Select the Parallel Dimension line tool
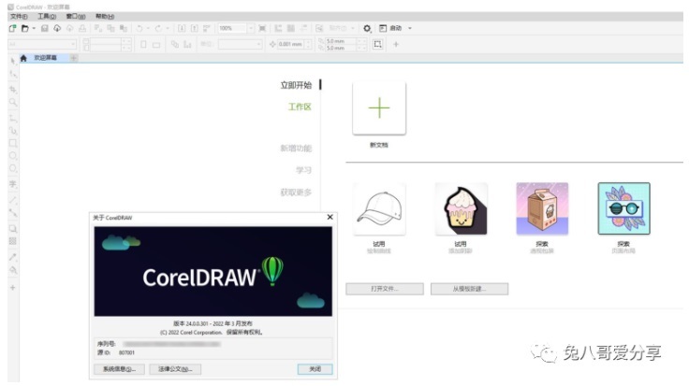The width and height of the screenshot is (689, 386). click(13, 200)
